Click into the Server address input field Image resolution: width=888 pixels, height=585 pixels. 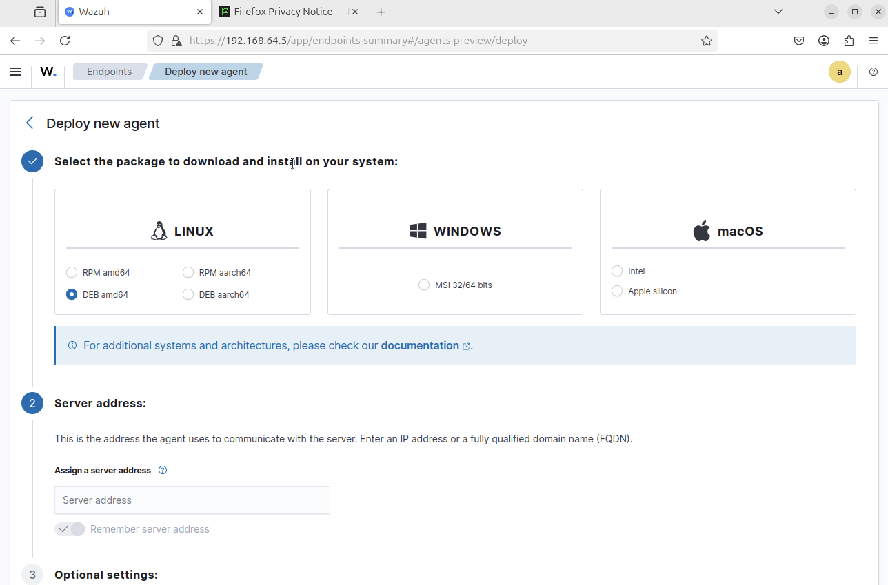click(x=192, y=500)
